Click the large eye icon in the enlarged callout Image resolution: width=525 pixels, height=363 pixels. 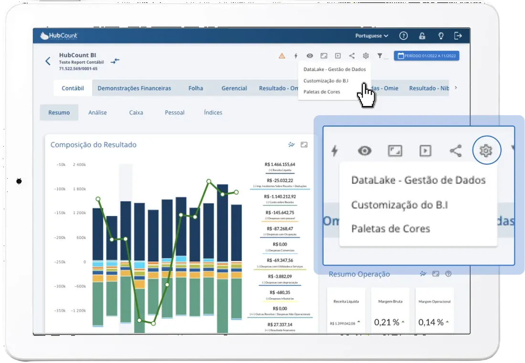[365, 151]
